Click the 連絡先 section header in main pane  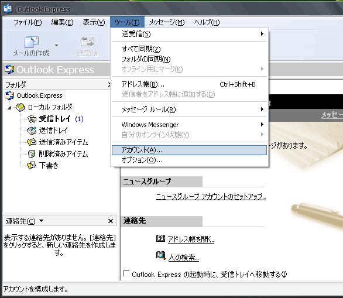[162, 221]
